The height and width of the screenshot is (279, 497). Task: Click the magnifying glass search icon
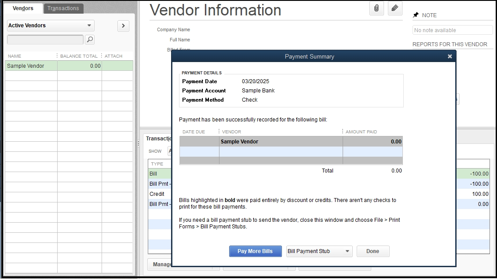coord(90,40)
